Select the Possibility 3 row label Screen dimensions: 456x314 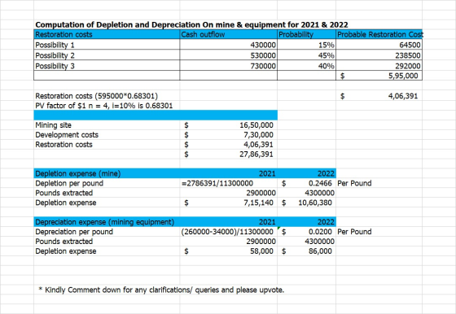(x=55, y=66)
